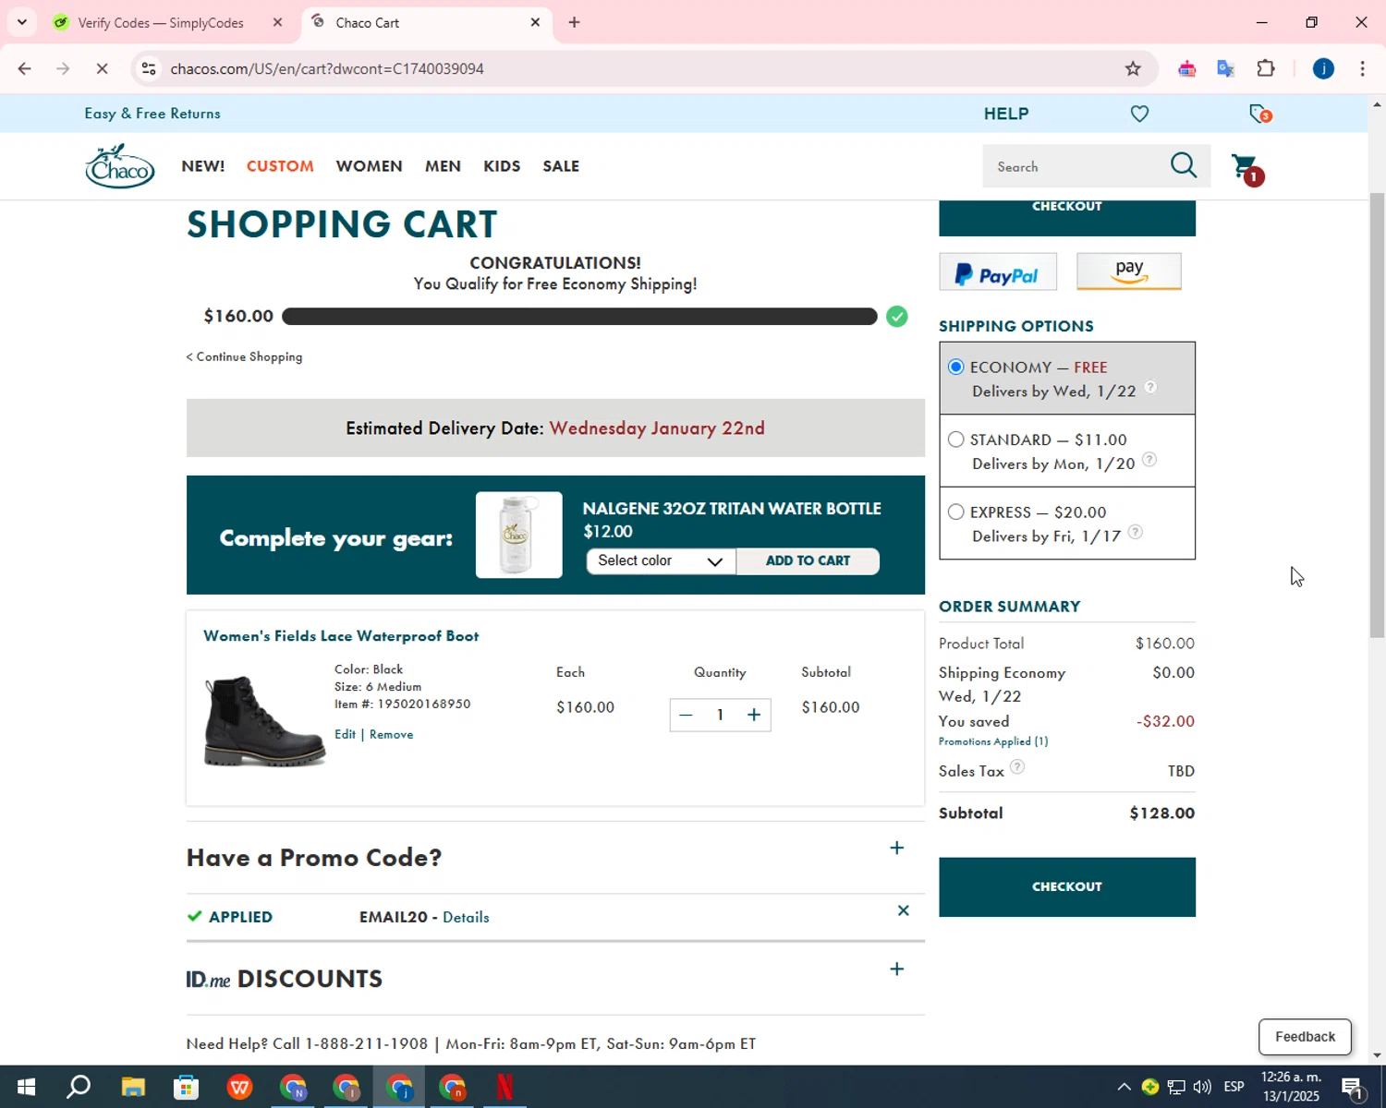Image resolution: width=1386 pixels, height=1108 pixels.
Task: Open SALE navigation menu
Action: point(561,166)
